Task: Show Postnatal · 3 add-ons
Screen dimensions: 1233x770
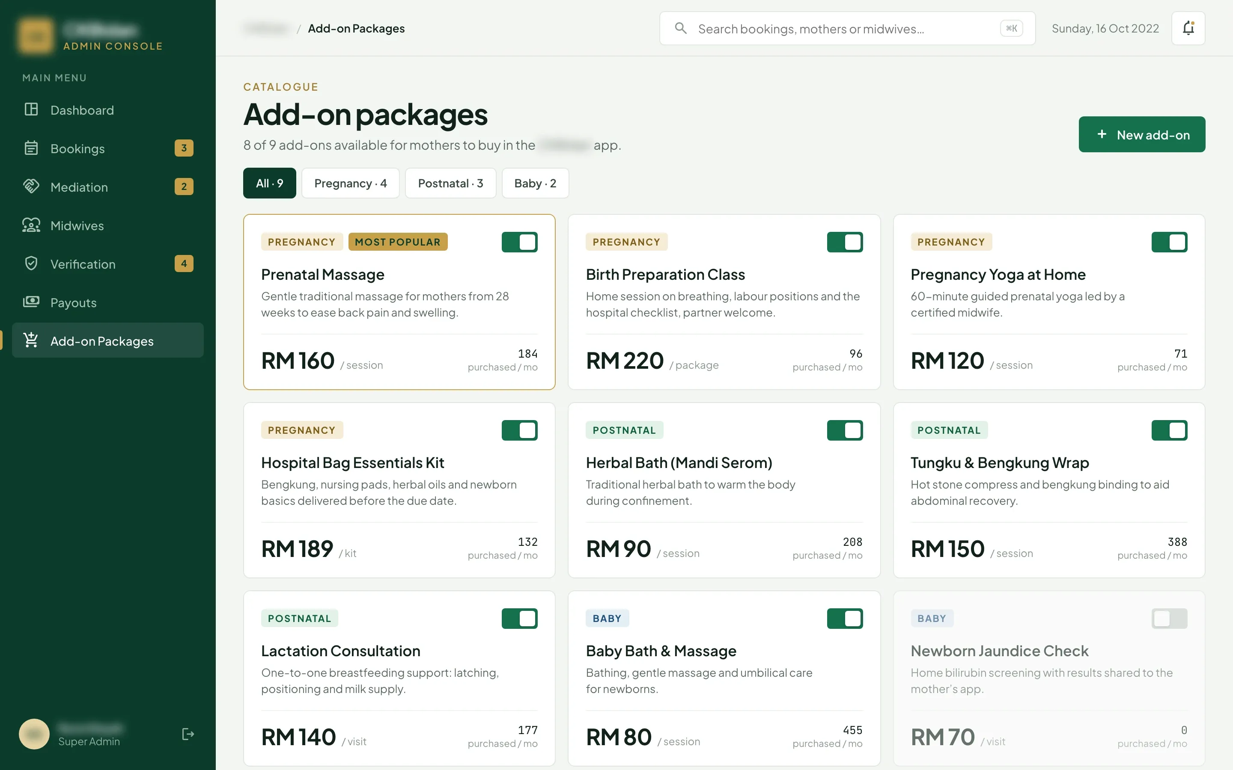Action: (x=450, y=183)
